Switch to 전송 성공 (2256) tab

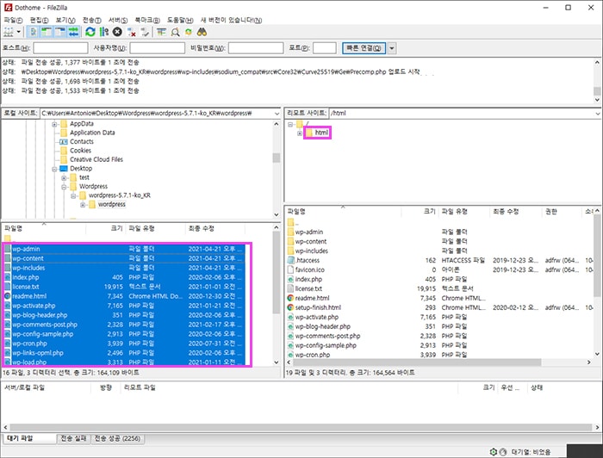(118, 438)
